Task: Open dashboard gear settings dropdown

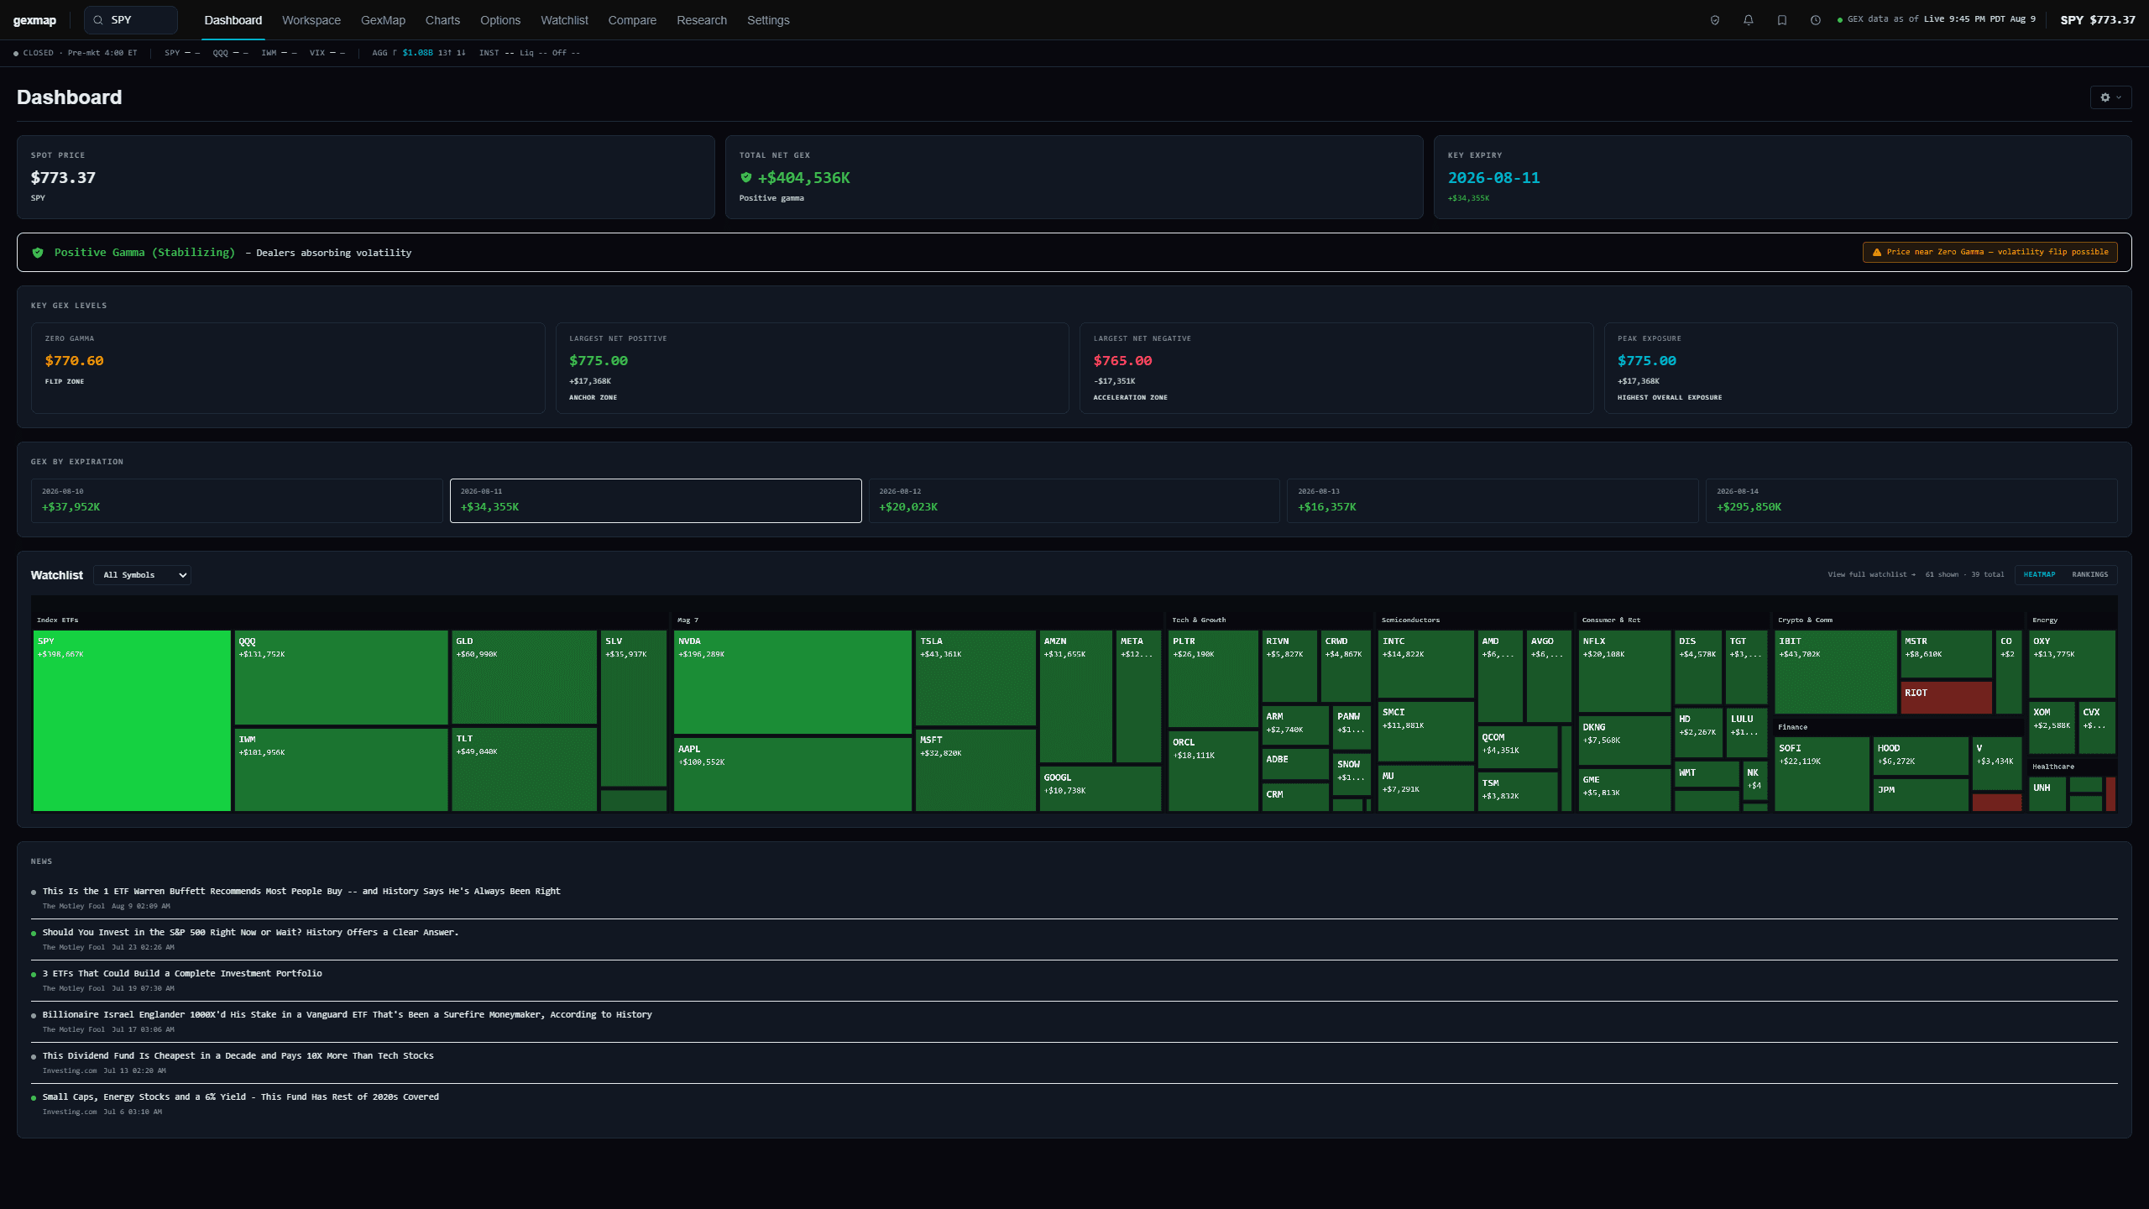Action: [x=2110, y=97]
